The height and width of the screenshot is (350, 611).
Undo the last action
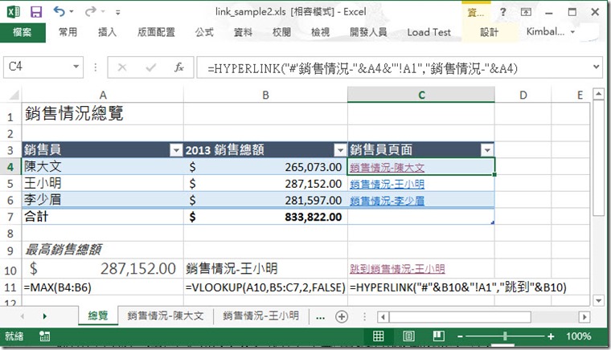[x=59, y=12]
